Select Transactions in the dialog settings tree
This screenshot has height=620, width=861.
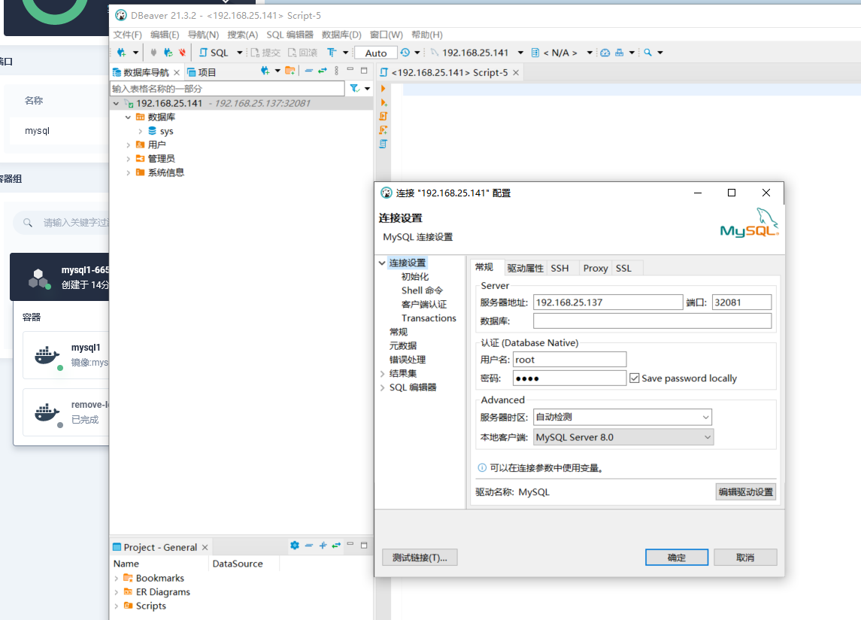[x=429, y=318]
